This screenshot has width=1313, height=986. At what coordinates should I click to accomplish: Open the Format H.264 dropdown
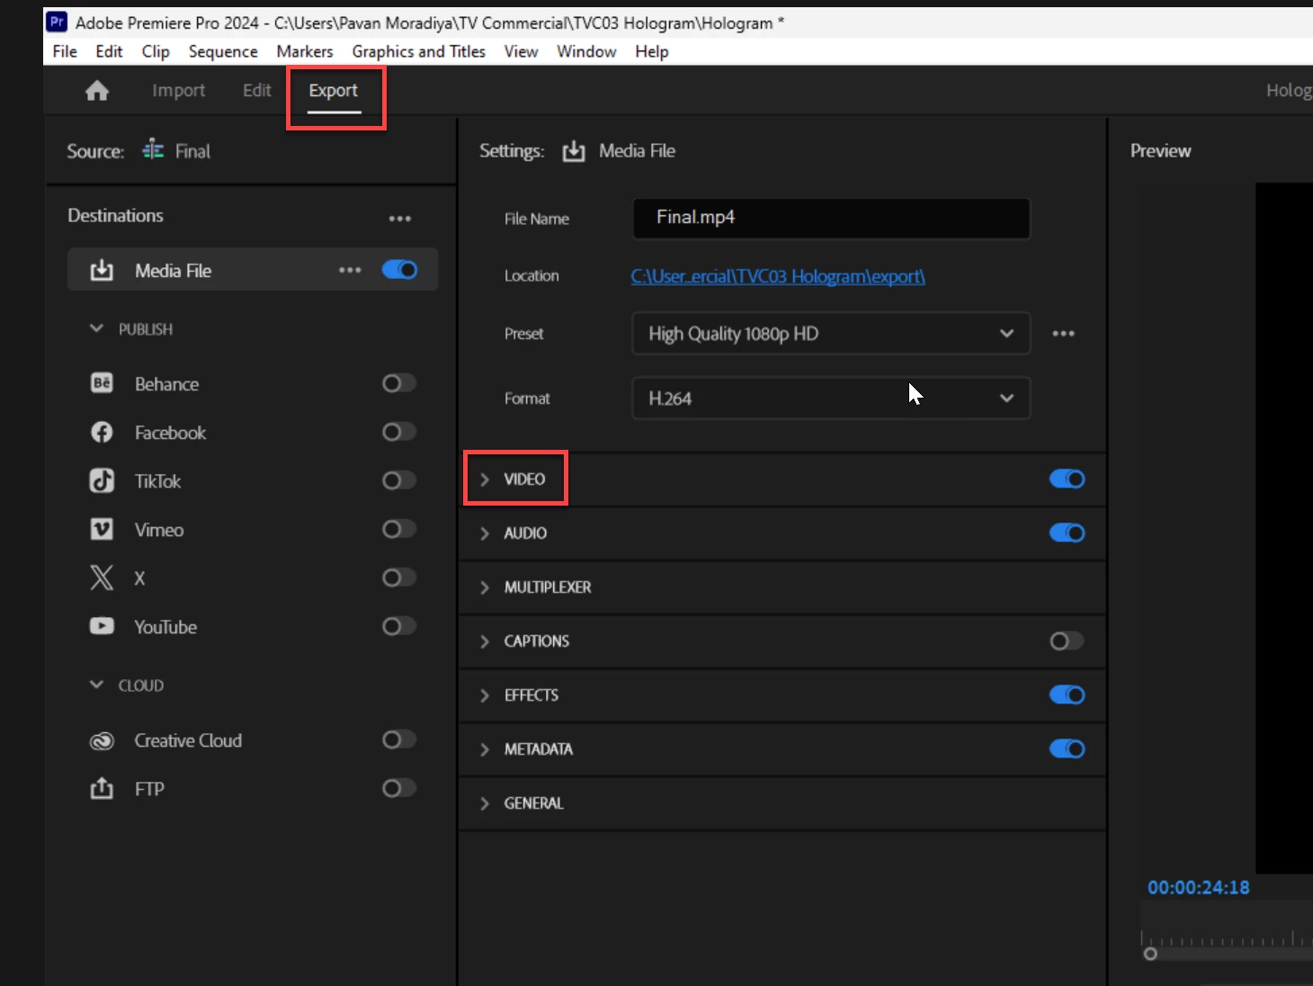click(831, 398)
